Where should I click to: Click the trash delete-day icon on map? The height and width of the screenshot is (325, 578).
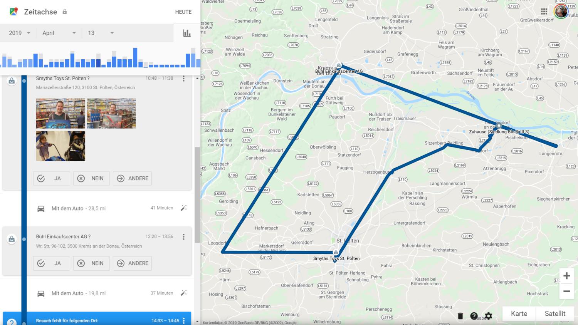tap(460, 316)
